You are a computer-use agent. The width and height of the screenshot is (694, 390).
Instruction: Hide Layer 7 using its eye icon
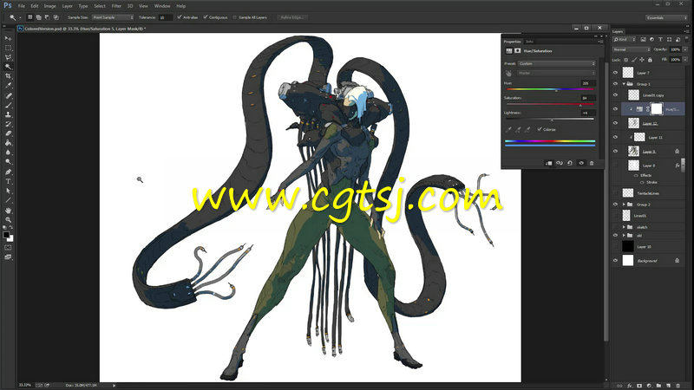pyautogui.click(x=615, y=73)
